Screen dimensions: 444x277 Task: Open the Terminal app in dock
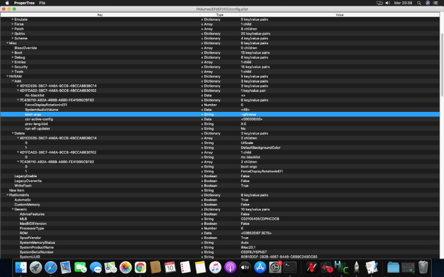pos(290,268)
